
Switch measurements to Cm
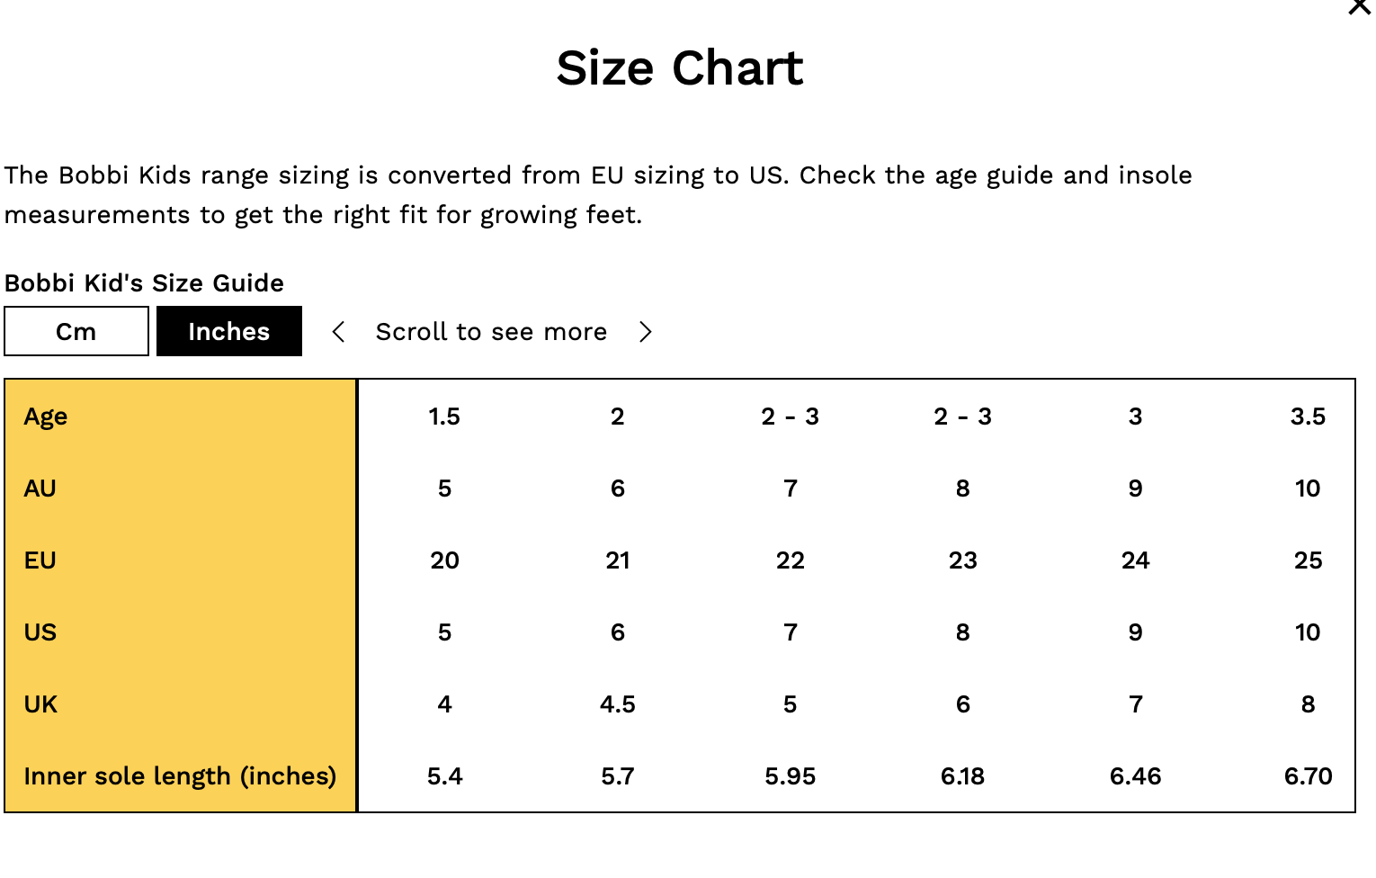point(76,331)
